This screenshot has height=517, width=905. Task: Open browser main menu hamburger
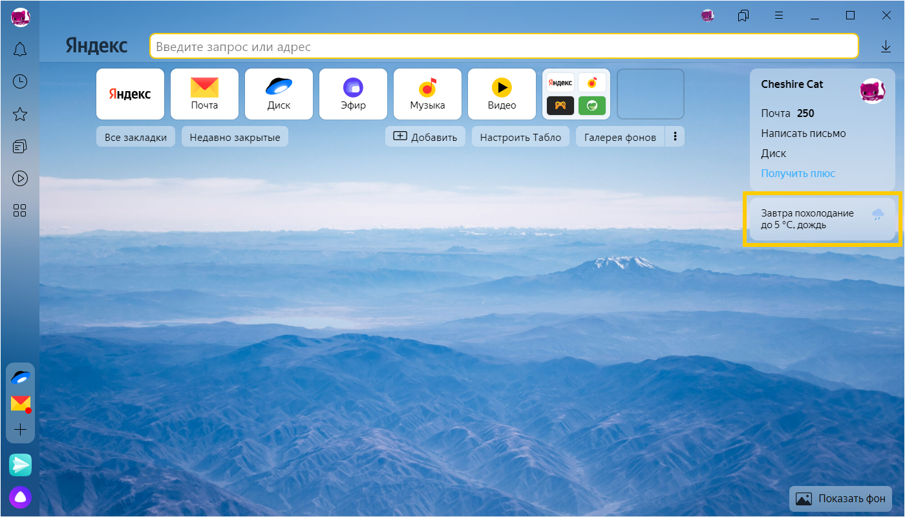pos(780,16)
